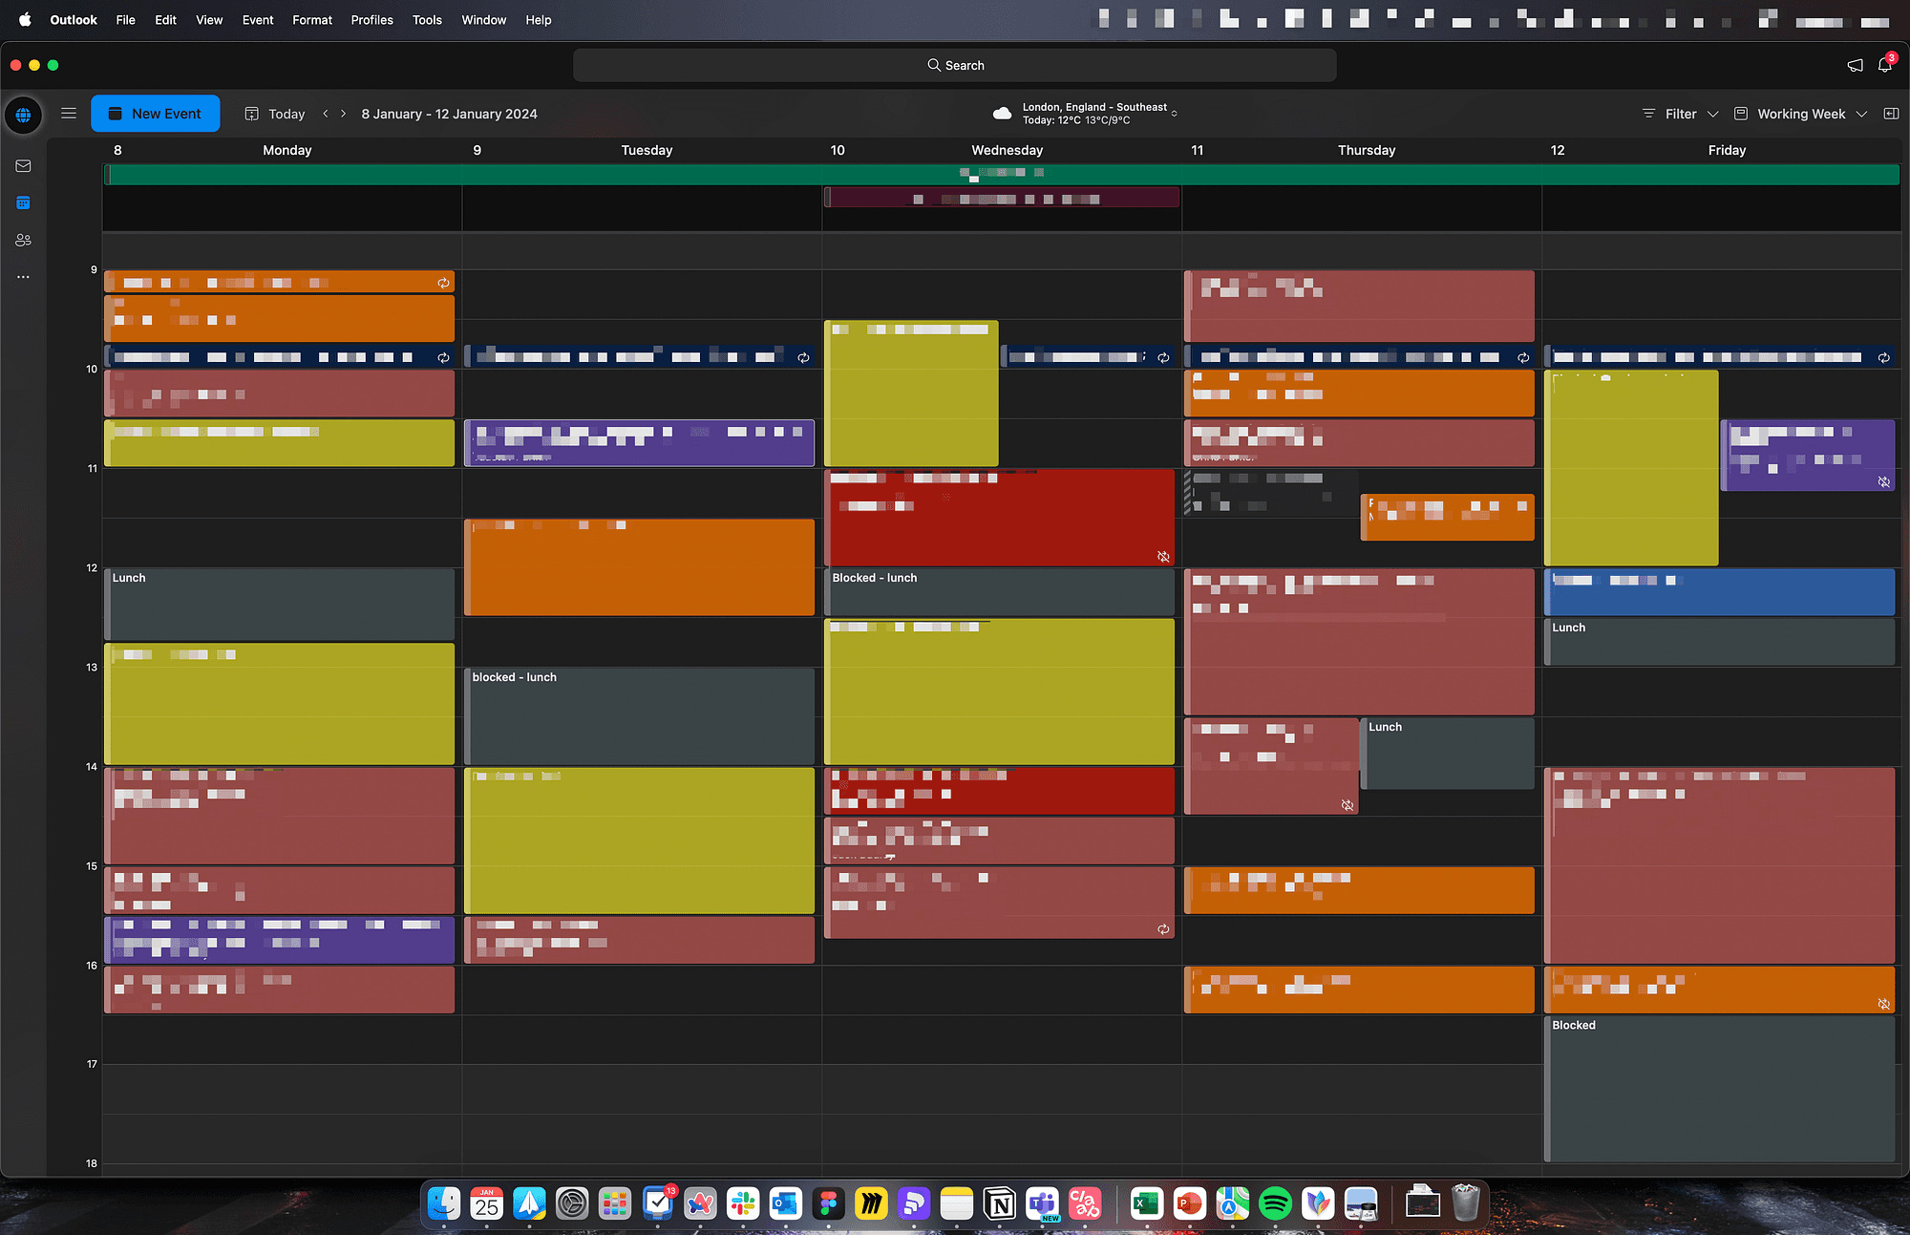
Task: Jump to Today button
Action: (275, 114)
